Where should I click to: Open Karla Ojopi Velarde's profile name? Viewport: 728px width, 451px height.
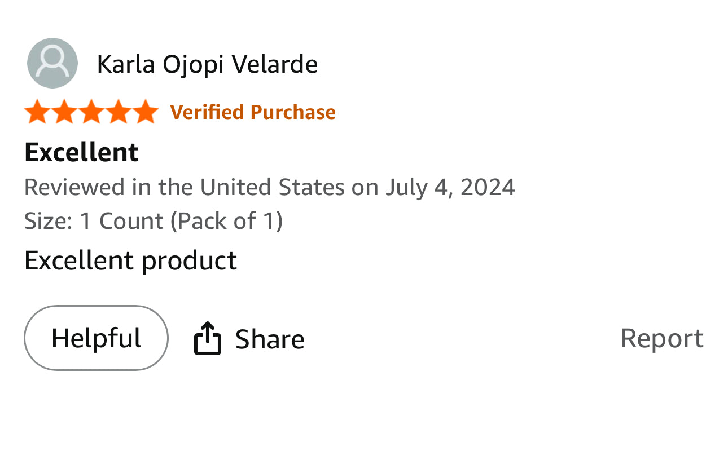pyautogui.click(x=207, y=64)
